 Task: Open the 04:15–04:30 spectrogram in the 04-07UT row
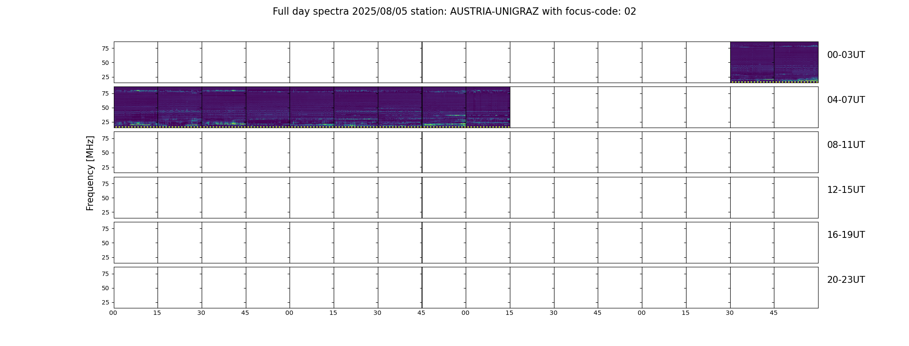click(x=180, y=107)
